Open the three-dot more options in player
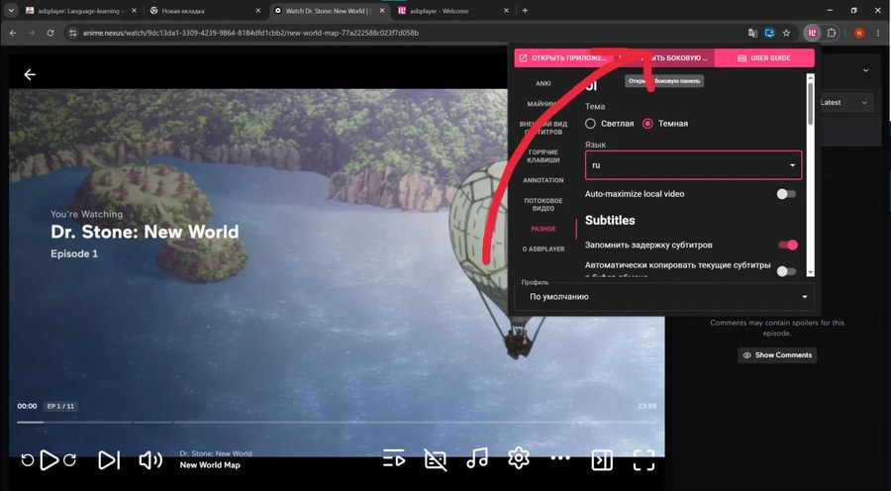 point(560,457)
